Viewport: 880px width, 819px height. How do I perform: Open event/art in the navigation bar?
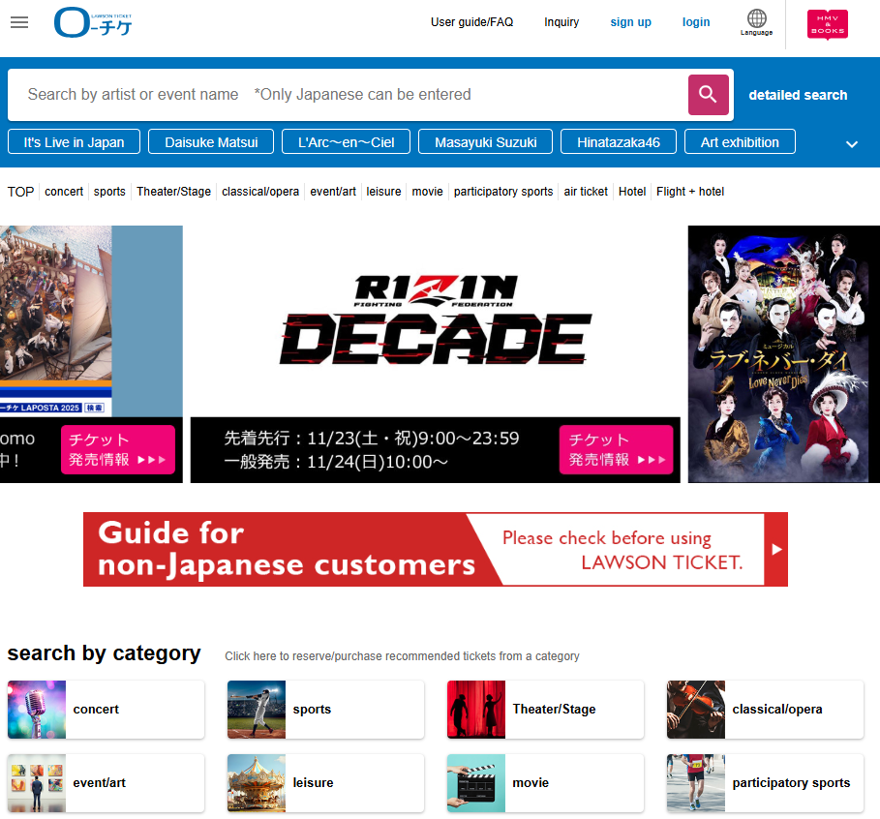click(333, 192)
